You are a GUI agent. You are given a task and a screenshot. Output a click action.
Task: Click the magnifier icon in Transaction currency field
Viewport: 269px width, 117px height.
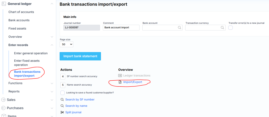click(x=223, y=27)
